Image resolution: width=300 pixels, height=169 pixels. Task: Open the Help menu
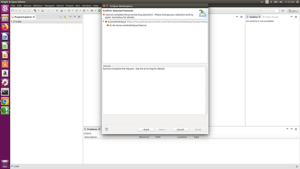click(x=96, y=6)
